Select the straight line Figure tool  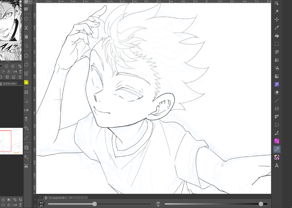[x=277, y=101]
